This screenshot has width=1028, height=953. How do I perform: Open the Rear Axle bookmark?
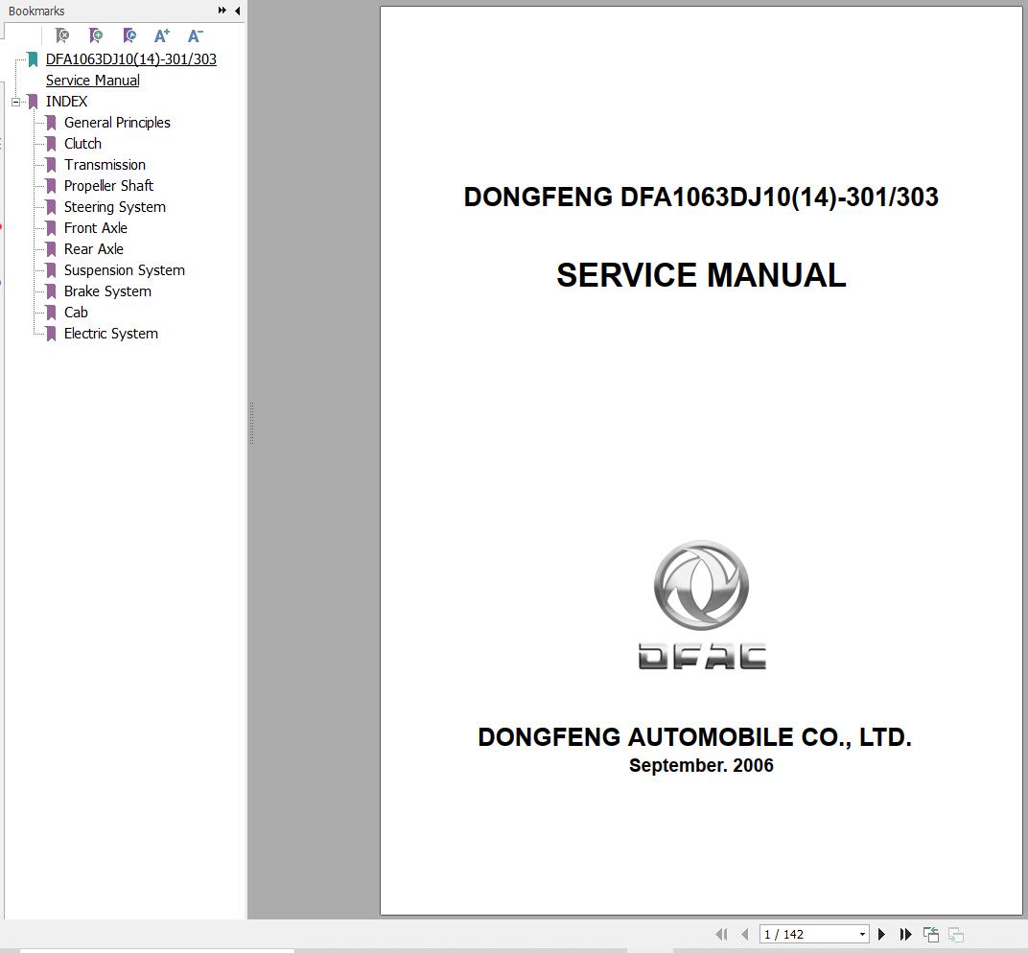[x=94, y=249]
